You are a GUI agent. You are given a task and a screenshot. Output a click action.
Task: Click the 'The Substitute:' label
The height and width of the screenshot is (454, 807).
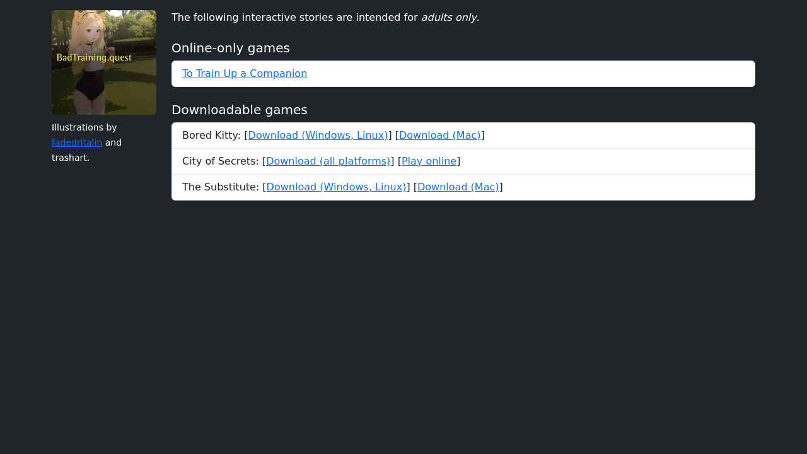coord(221,187)
